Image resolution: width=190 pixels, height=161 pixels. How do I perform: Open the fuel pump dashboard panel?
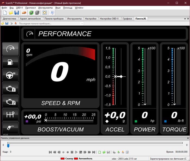point(11,62)
